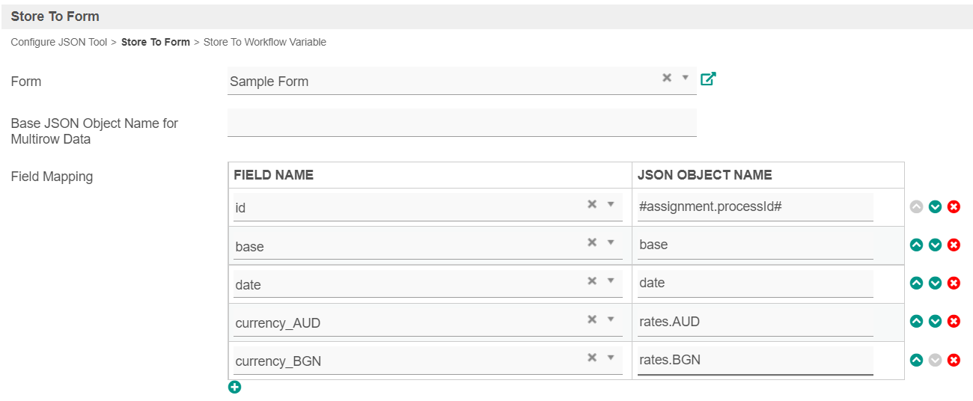973x401 pixels.
Task: Add new field mapping row
Action: pos(234,387)
